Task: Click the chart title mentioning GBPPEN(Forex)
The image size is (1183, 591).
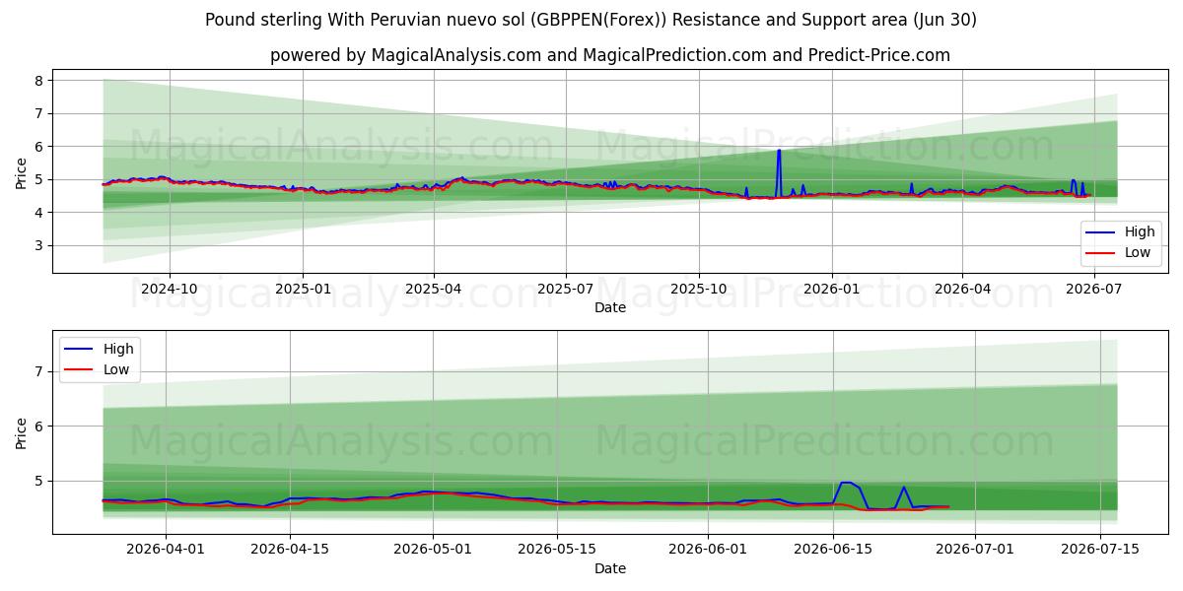Action: [591, 20]
